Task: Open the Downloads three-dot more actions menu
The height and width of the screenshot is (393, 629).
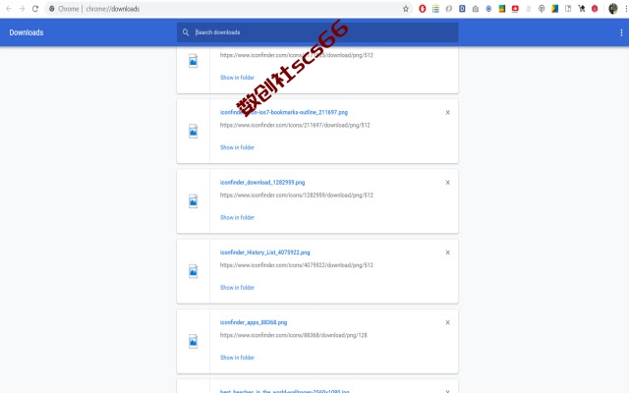Action: (x=621, y=32)
